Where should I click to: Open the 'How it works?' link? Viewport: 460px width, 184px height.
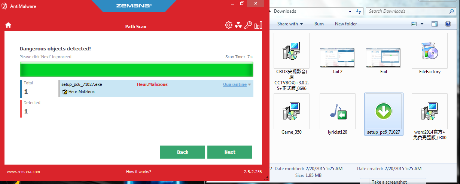138,172
